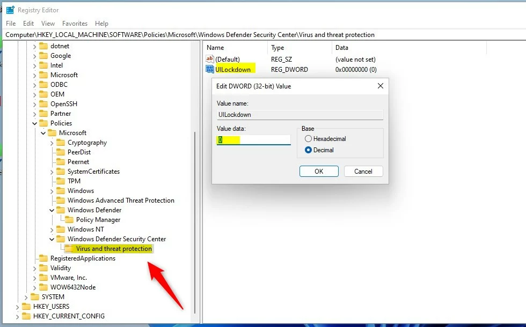
Task: Expand the SystemCertificates tree node
Action: 52,172
